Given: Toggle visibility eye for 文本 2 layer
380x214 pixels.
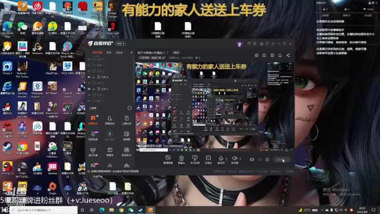Looking at the screenshot, I should click(89, 89).
